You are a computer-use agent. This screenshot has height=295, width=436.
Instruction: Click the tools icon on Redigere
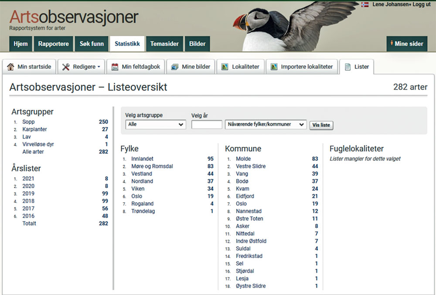coord(66,67)
